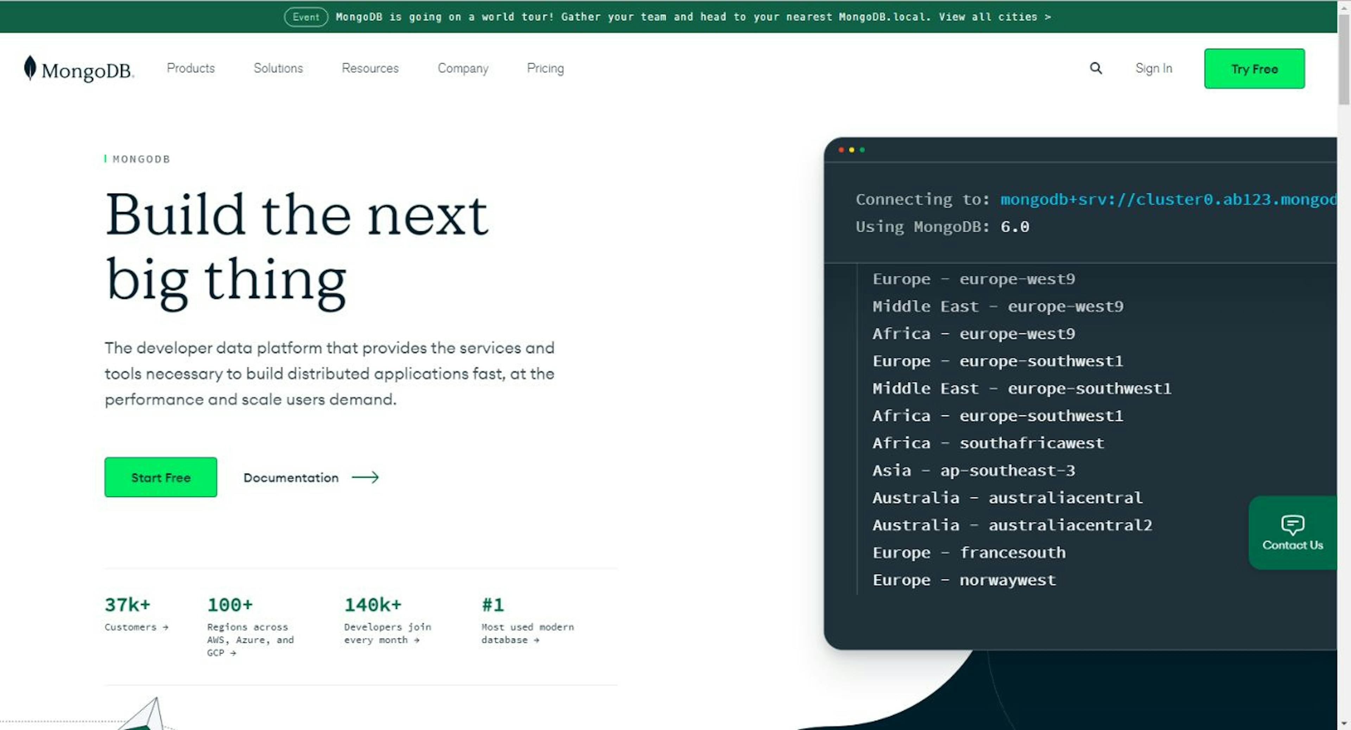
Task: Click the Event badge in banner
Action: tap(306, 17)
